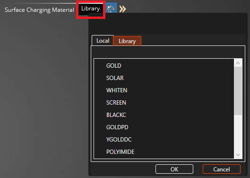Screen dimensions: 250x178
Task: Switch to the Local tab
Action: click(103, 41)
